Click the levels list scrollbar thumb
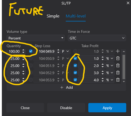The image size is (131, 116). (124, 67)
